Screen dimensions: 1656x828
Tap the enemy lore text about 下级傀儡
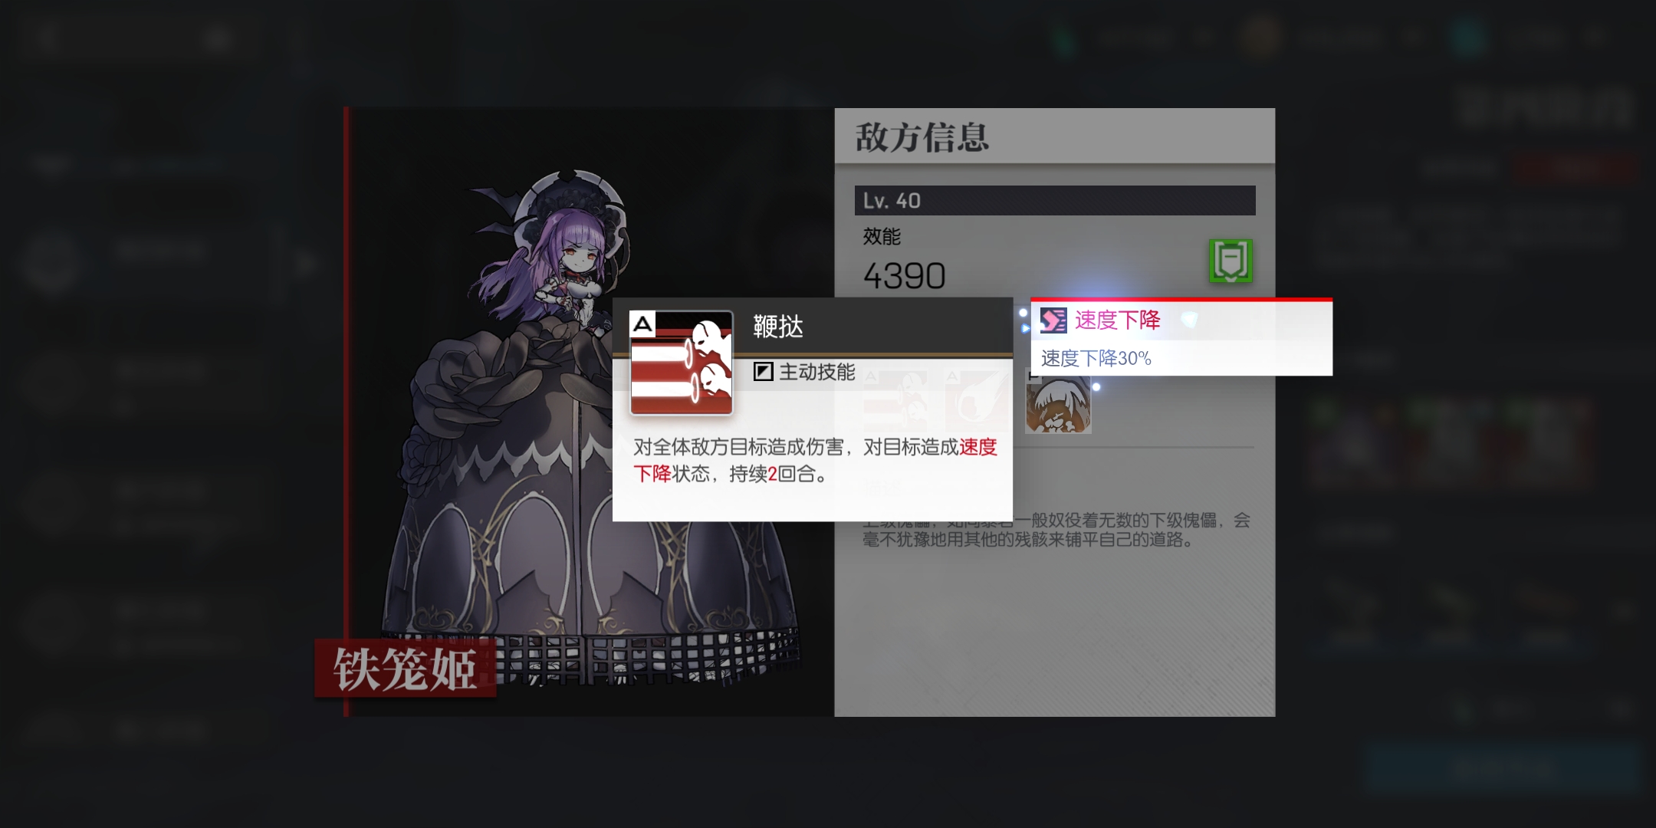coord(1056,530)
